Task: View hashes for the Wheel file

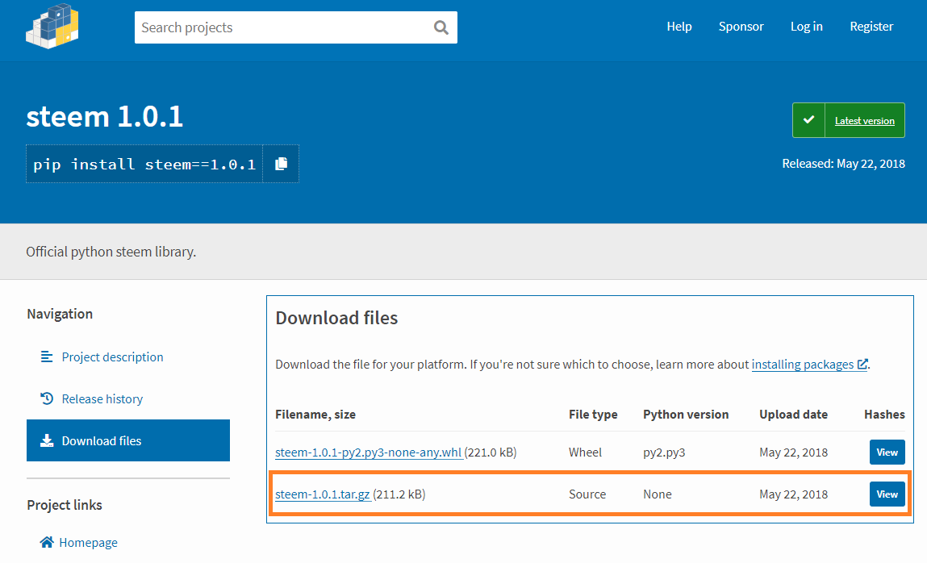Action: coord(887,452)
